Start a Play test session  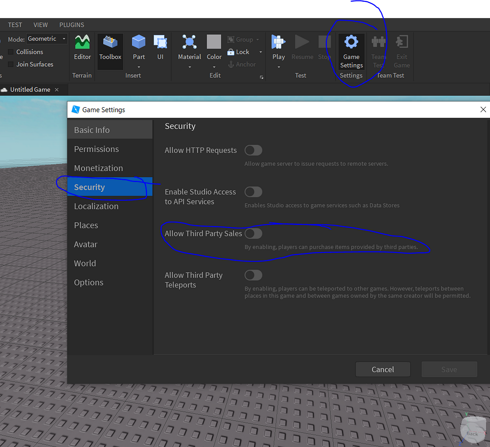279,47
